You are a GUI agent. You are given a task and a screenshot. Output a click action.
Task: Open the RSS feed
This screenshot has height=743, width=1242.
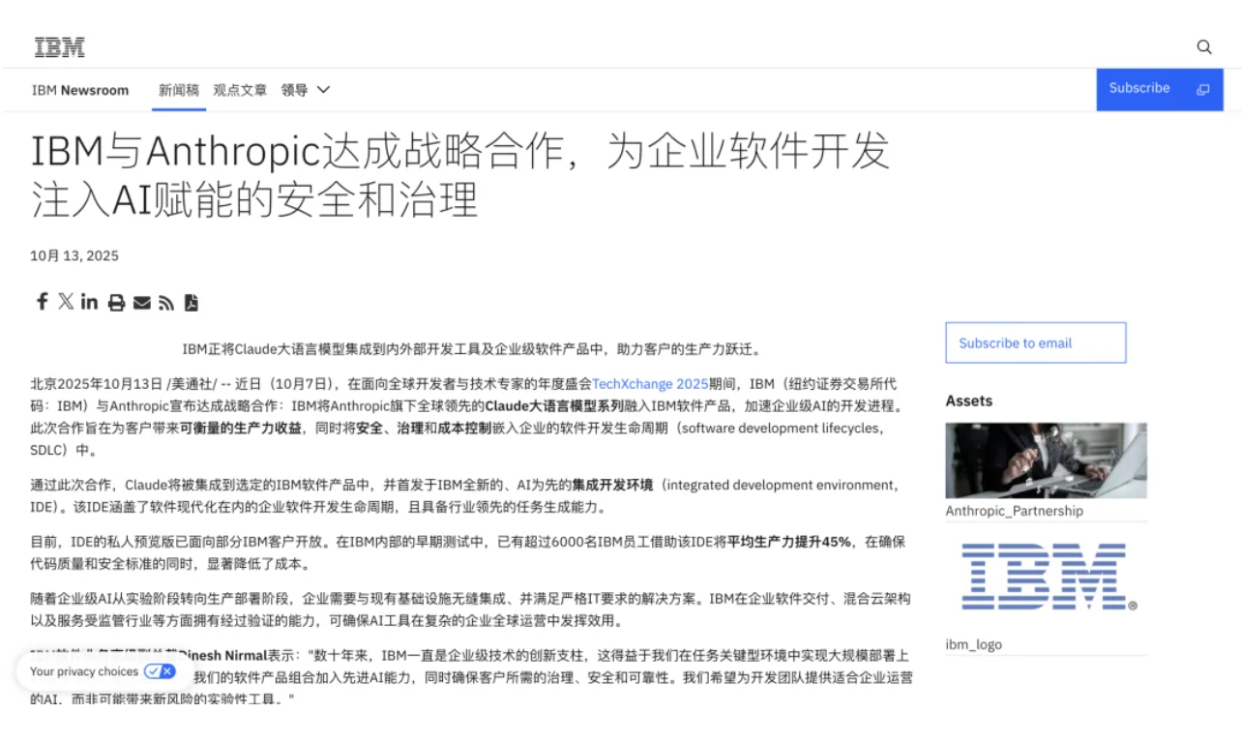pyautogui.click(x=164, y=301)
